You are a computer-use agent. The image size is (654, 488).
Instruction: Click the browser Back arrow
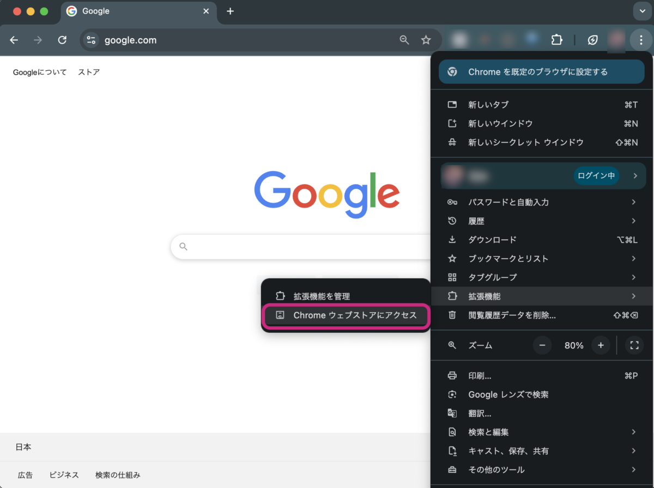click(14, 40)
